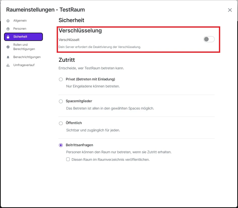Viewport: 238px width, 208px height.
Task: Click the bar chart icon for Umfrageverlauf
Action: click(x=8, y=65)
